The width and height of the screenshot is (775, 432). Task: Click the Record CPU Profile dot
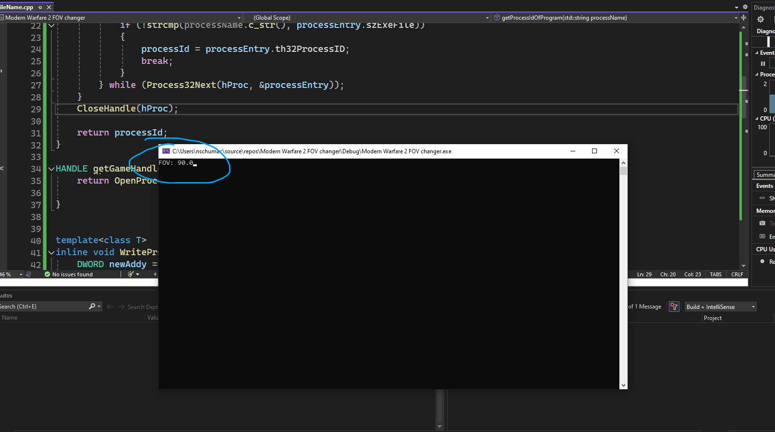(762, 261)
